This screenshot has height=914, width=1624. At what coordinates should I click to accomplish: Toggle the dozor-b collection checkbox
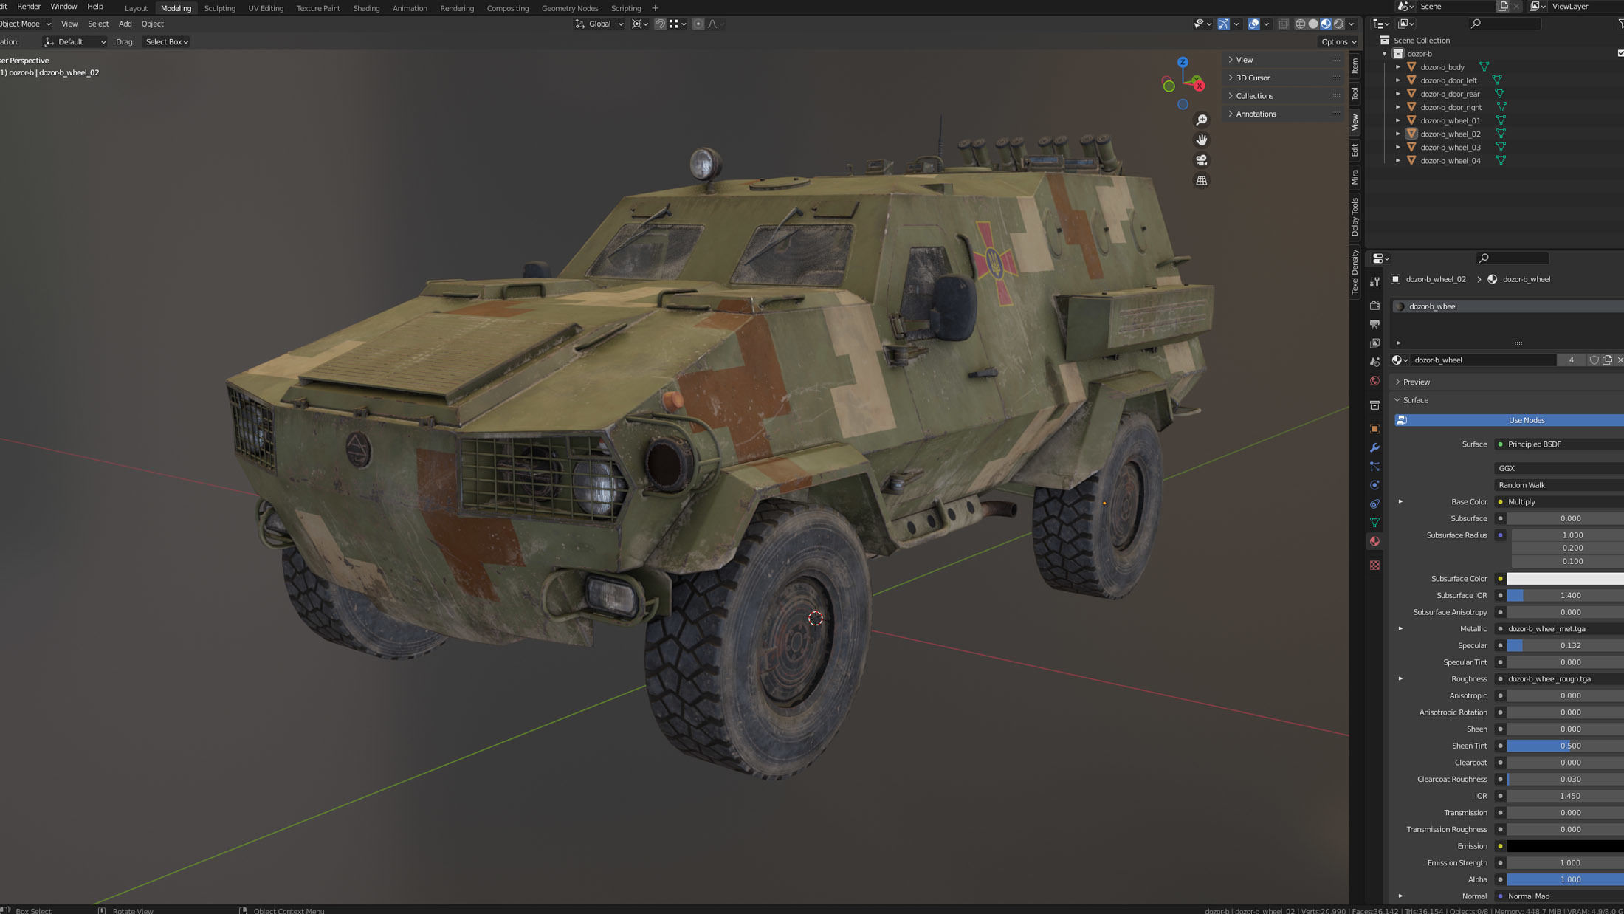click(1620, 53)
